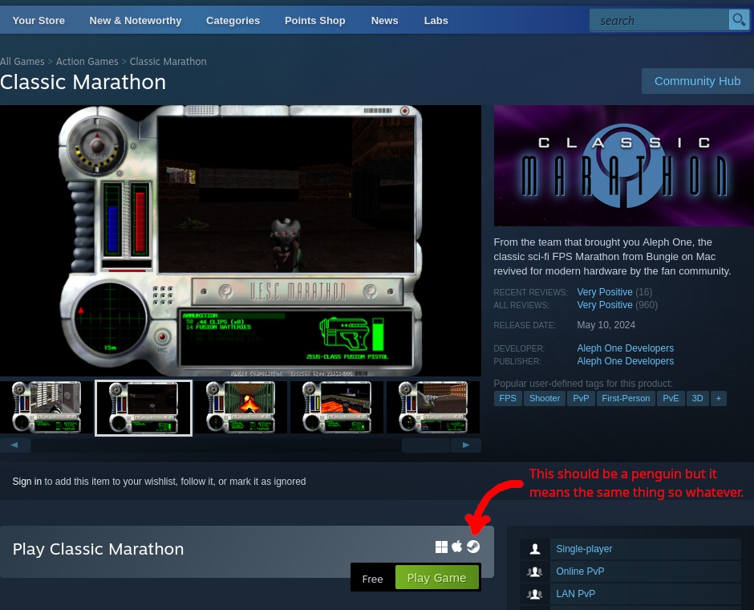Open Categories menu

[x=233, y=21]
